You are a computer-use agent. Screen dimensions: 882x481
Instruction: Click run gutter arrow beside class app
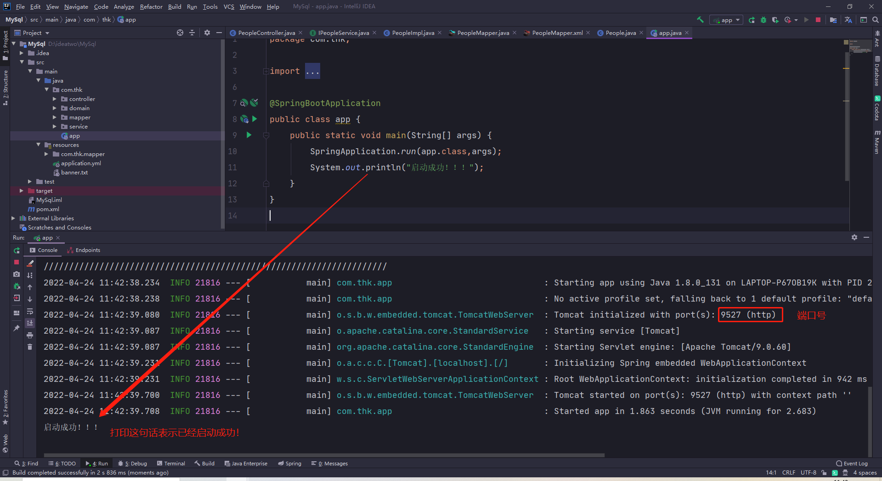pyautogui.click(x=254, y=119)
